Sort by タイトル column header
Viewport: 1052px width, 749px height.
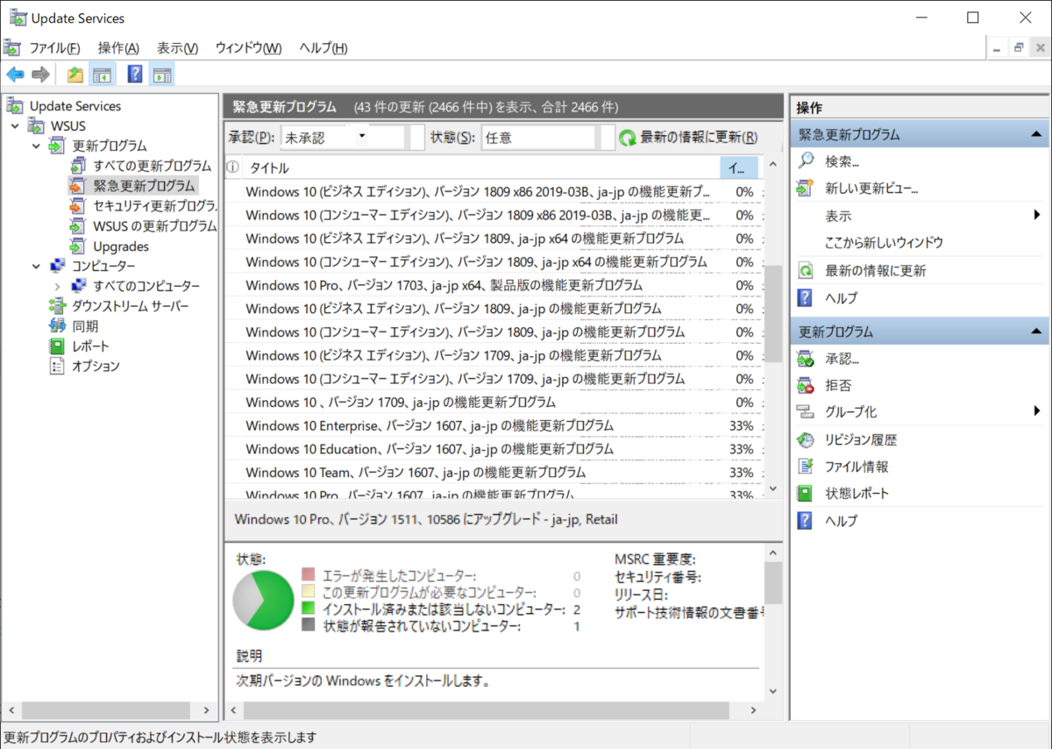click(x=480, y=168)
